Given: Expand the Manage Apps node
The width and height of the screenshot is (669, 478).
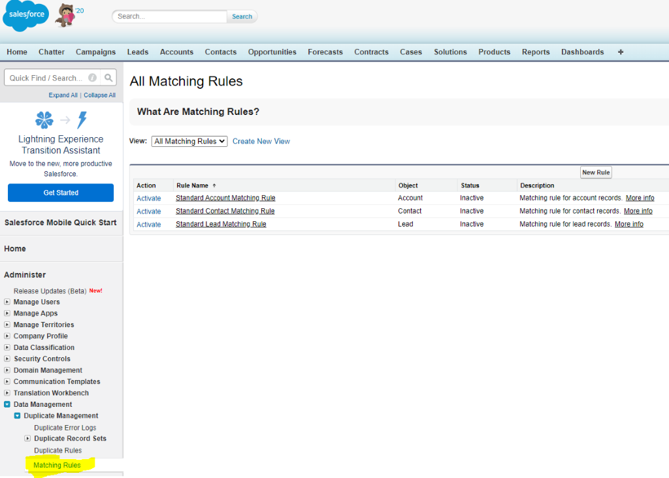Looking at the screenshot, I should pyautogui.click(x=7, y=313).
